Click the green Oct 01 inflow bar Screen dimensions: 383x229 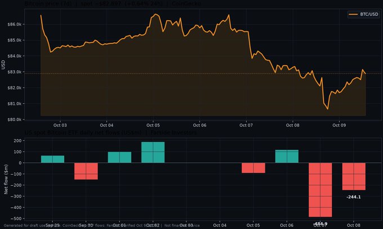click(x=119, y=157)
